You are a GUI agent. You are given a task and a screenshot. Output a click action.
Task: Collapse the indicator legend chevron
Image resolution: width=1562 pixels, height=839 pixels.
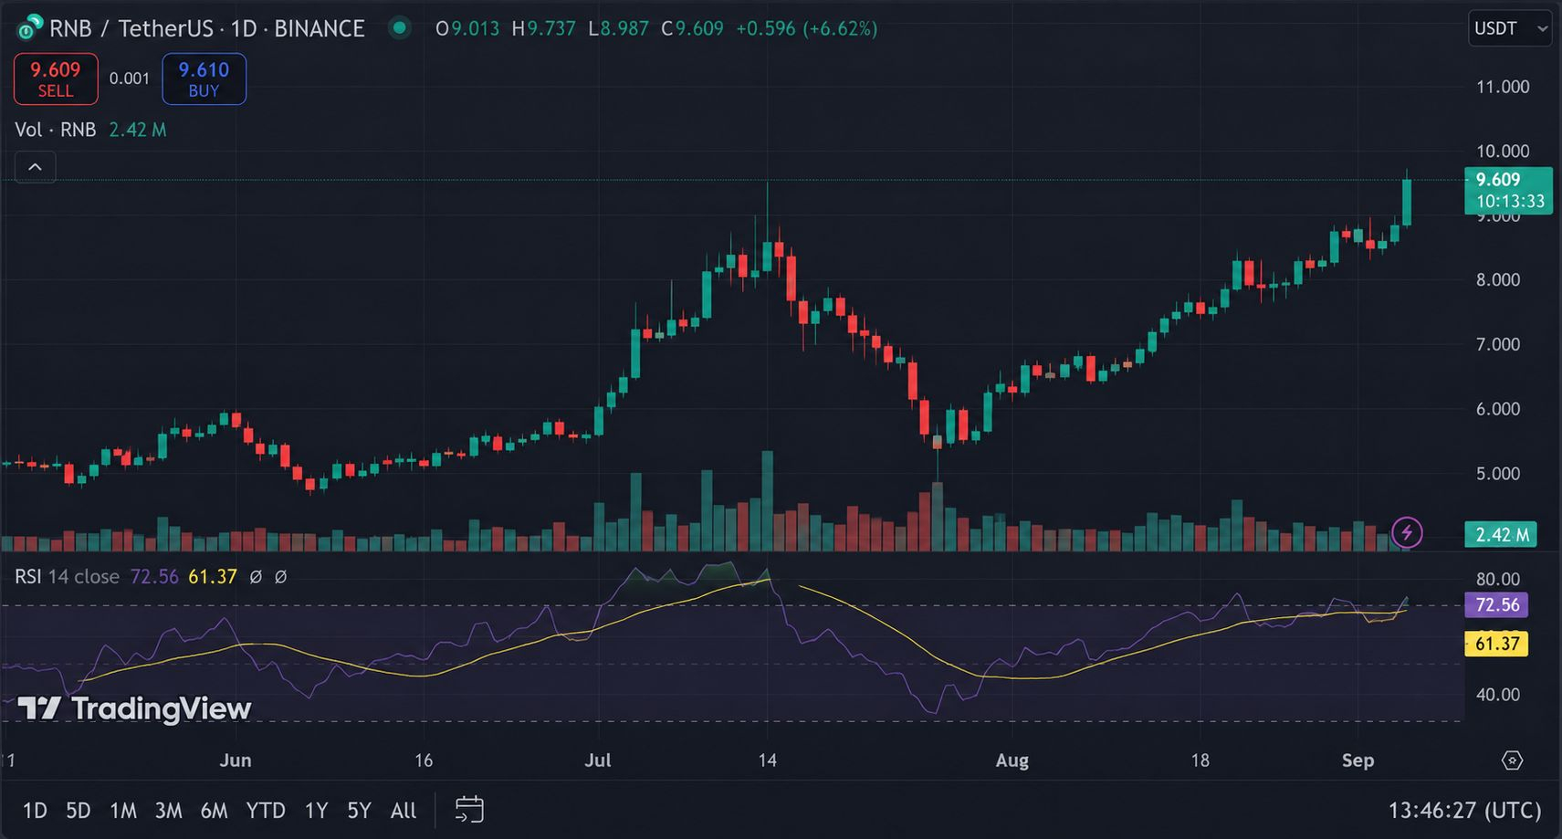click(x=35, y=167)
